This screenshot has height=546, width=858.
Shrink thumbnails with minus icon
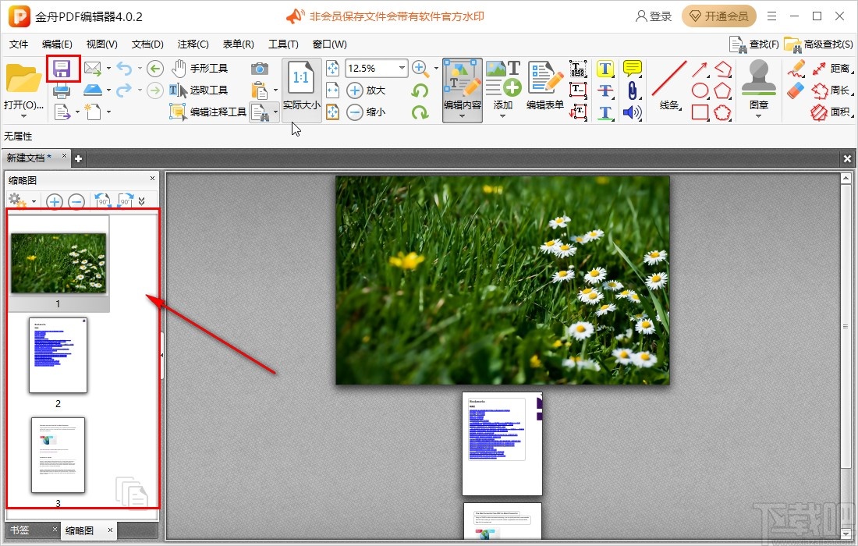click(x=76, y=202)
